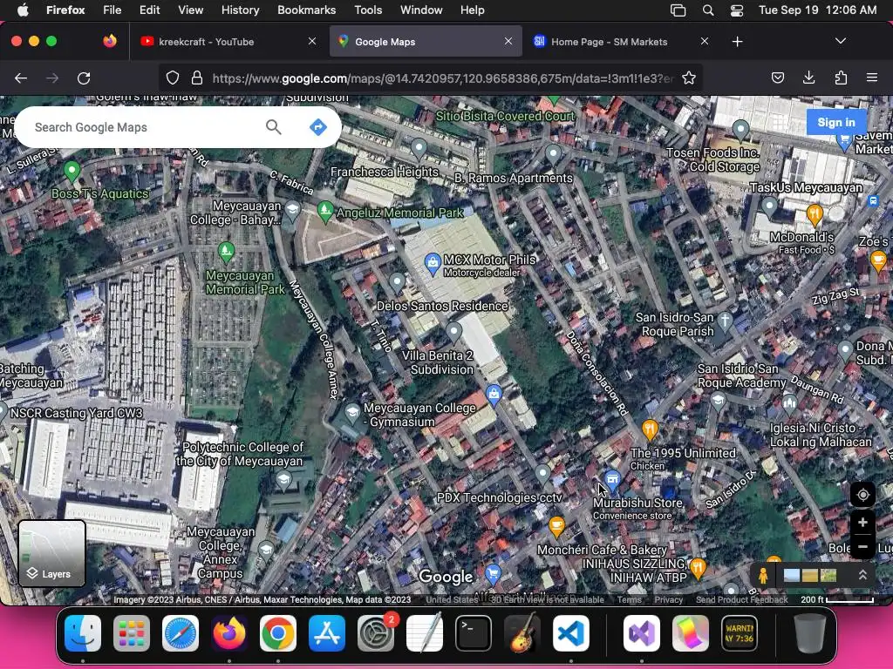The image size is (893, 669).
Task: Open the tracking protection shield icon
Action: pyautogui.click(x=173, y=78)
